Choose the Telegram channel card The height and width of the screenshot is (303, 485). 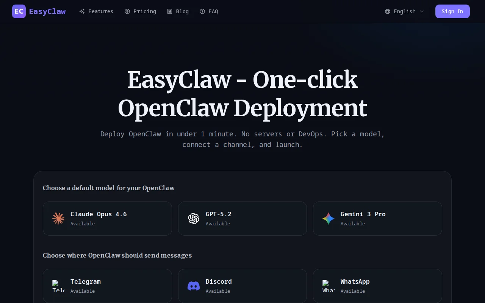107,286
